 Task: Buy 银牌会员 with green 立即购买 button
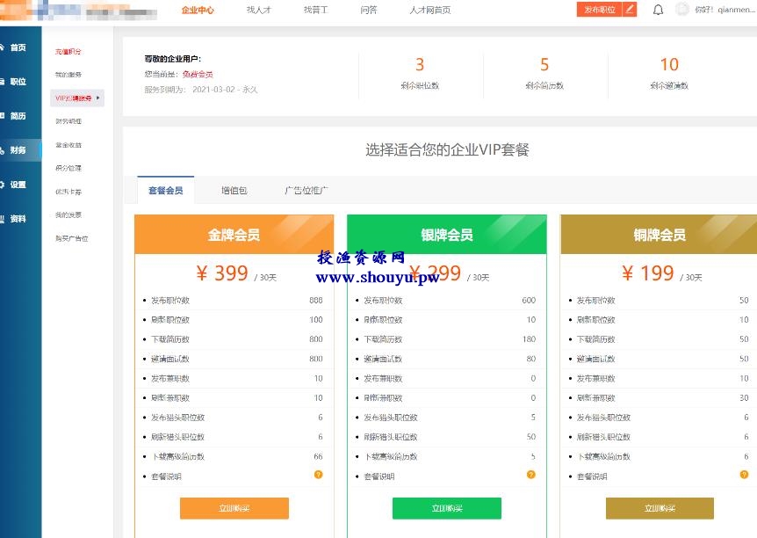tap(447, 508)
